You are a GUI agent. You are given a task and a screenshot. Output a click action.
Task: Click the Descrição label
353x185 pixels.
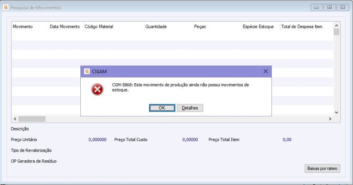point(20,129)
